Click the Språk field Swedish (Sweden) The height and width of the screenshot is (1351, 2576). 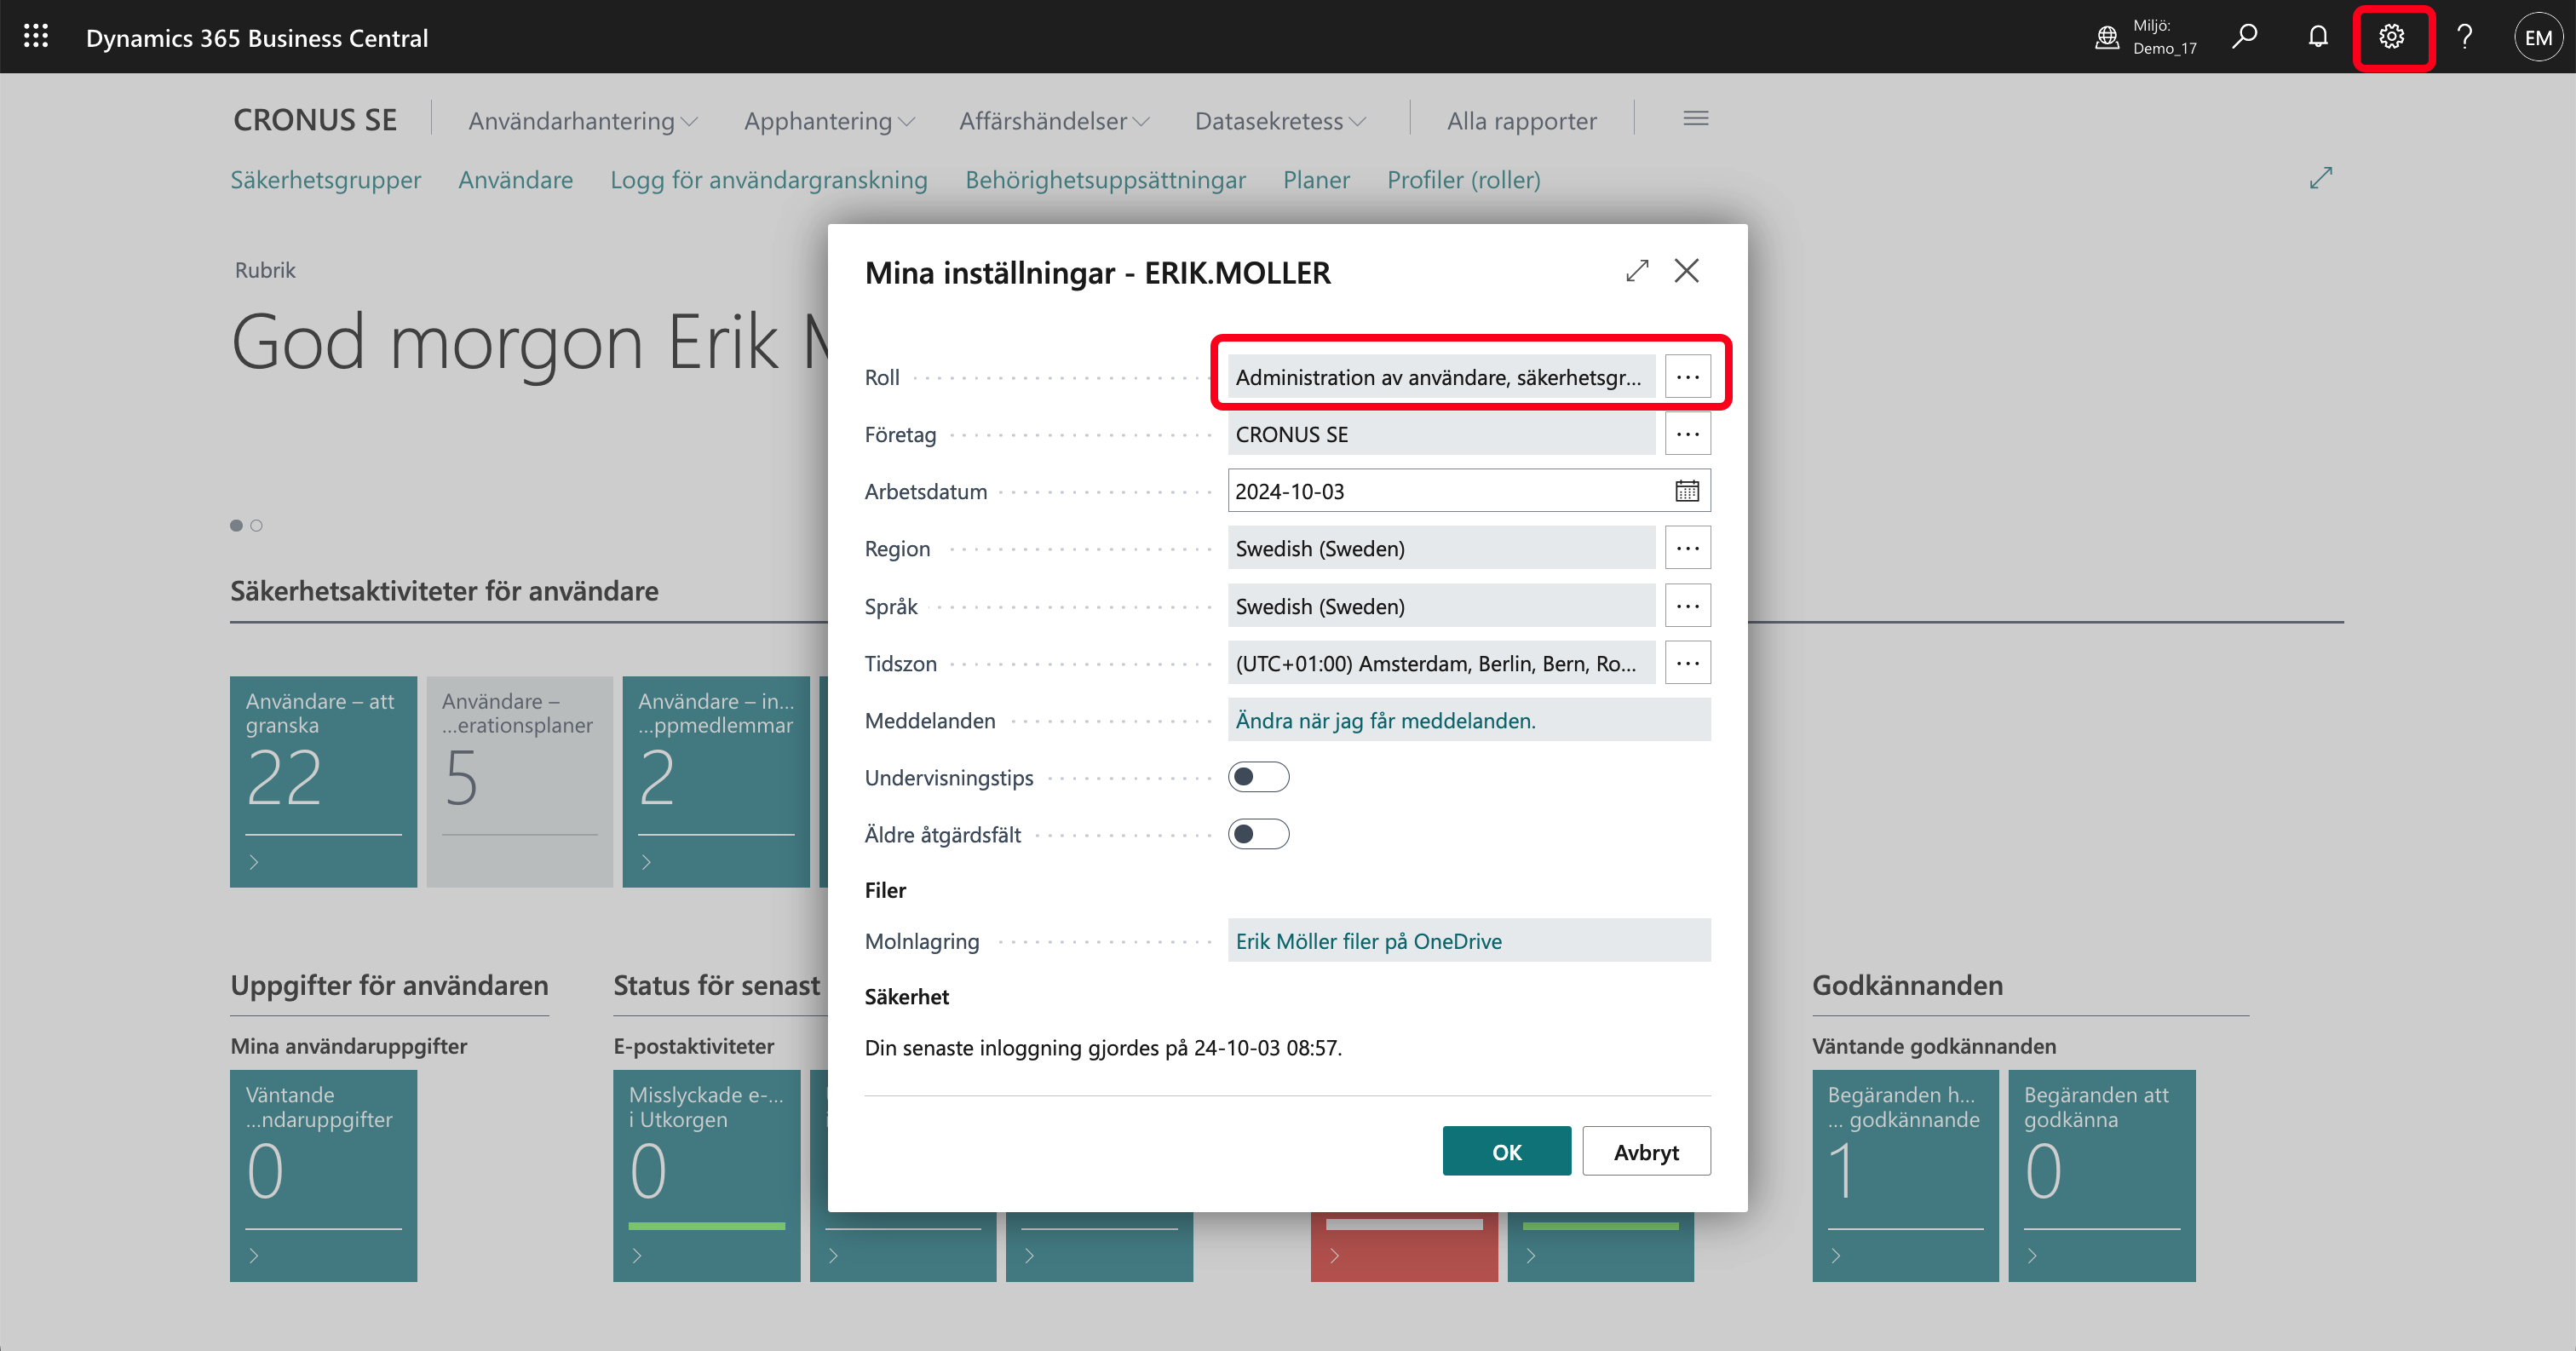1441,606
